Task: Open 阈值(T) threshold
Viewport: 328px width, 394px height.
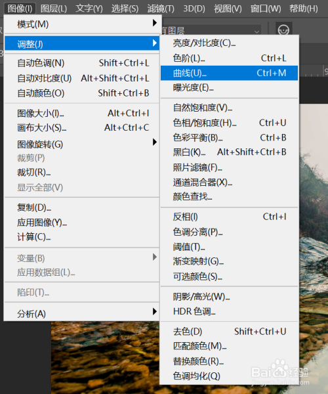Action: pos(229,247)
